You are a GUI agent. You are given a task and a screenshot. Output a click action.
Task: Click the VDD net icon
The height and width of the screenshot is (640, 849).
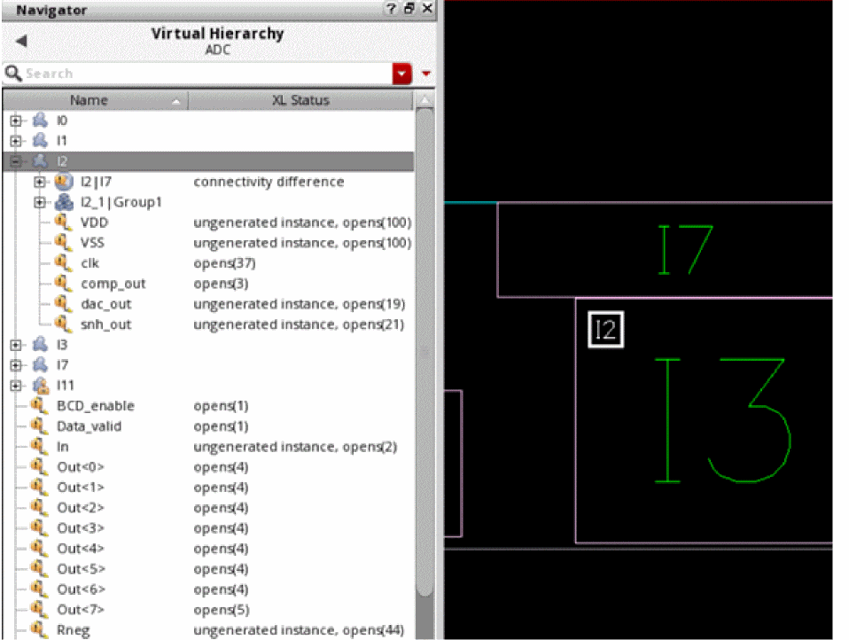pyautogui.click(x=63, y=222)
